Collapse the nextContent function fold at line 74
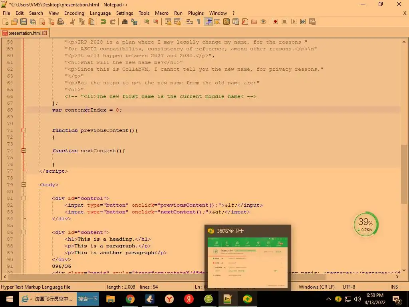This screenshot has height=307, width=409. (x=24, y=150)
